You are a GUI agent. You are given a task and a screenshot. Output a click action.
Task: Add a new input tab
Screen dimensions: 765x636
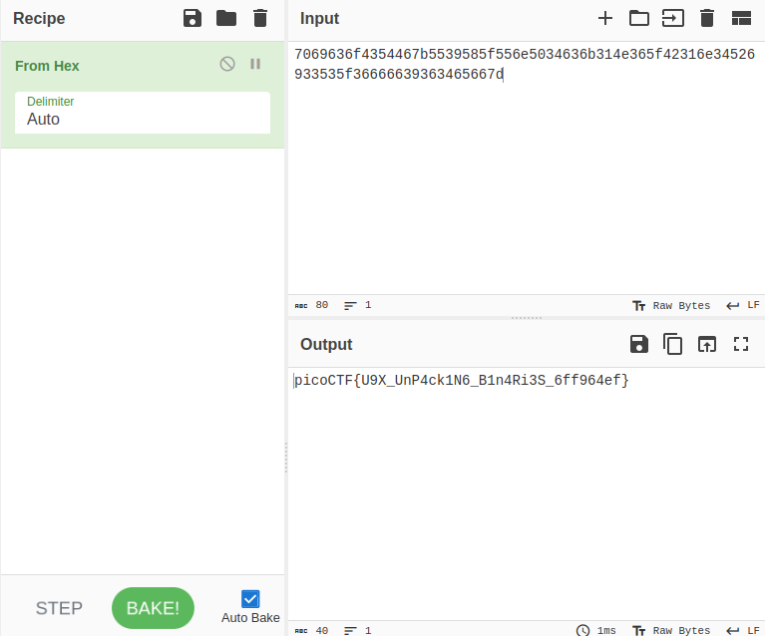click(604, 18)
